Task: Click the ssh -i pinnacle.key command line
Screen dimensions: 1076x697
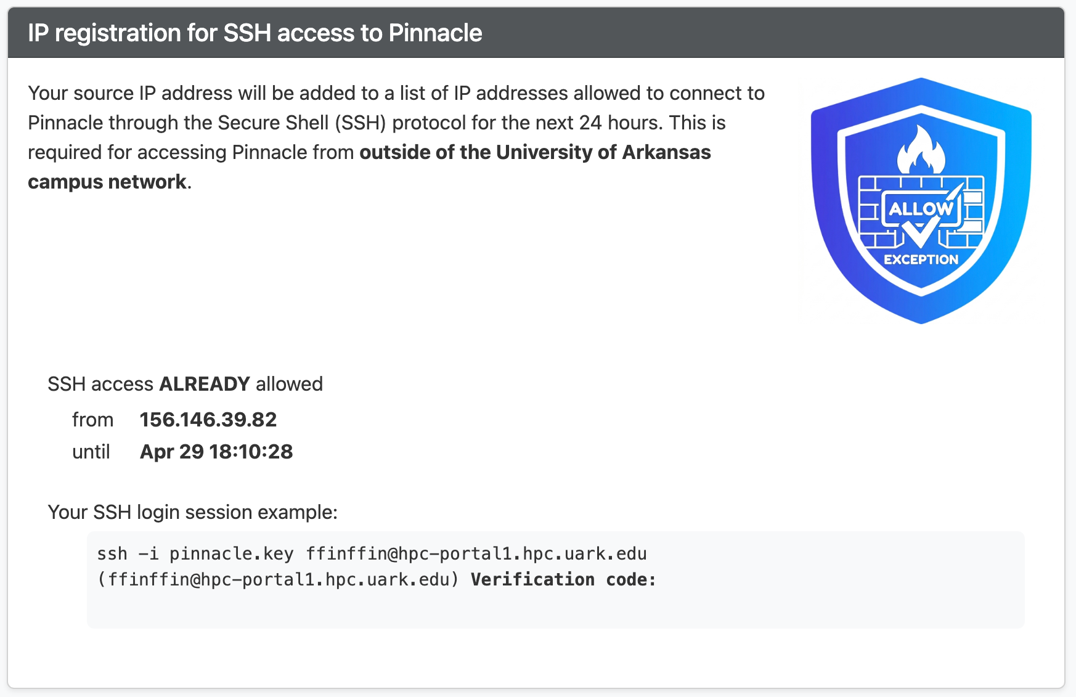Action: click(371, 553)
